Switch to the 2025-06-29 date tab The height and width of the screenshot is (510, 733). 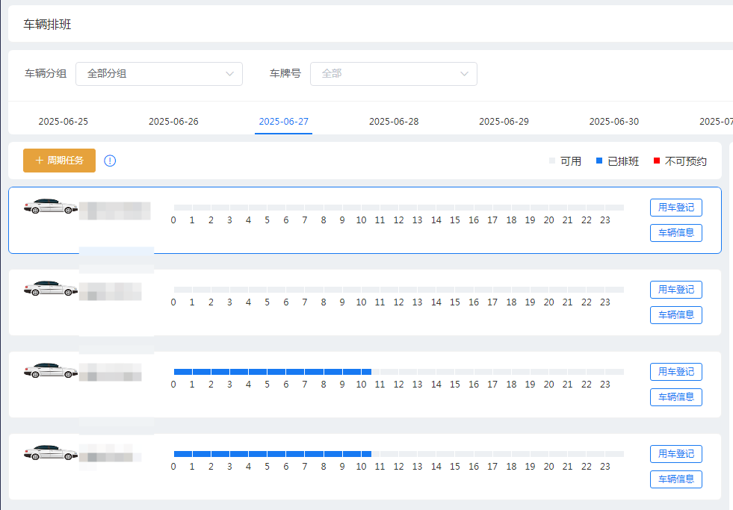504,122
